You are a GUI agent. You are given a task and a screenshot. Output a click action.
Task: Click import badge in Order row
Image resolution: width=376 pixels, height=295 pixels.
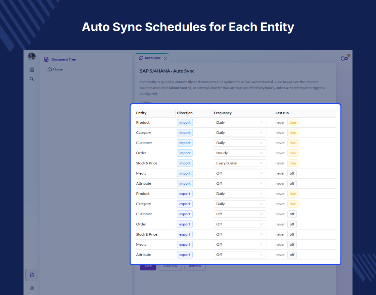coord(185,153)
